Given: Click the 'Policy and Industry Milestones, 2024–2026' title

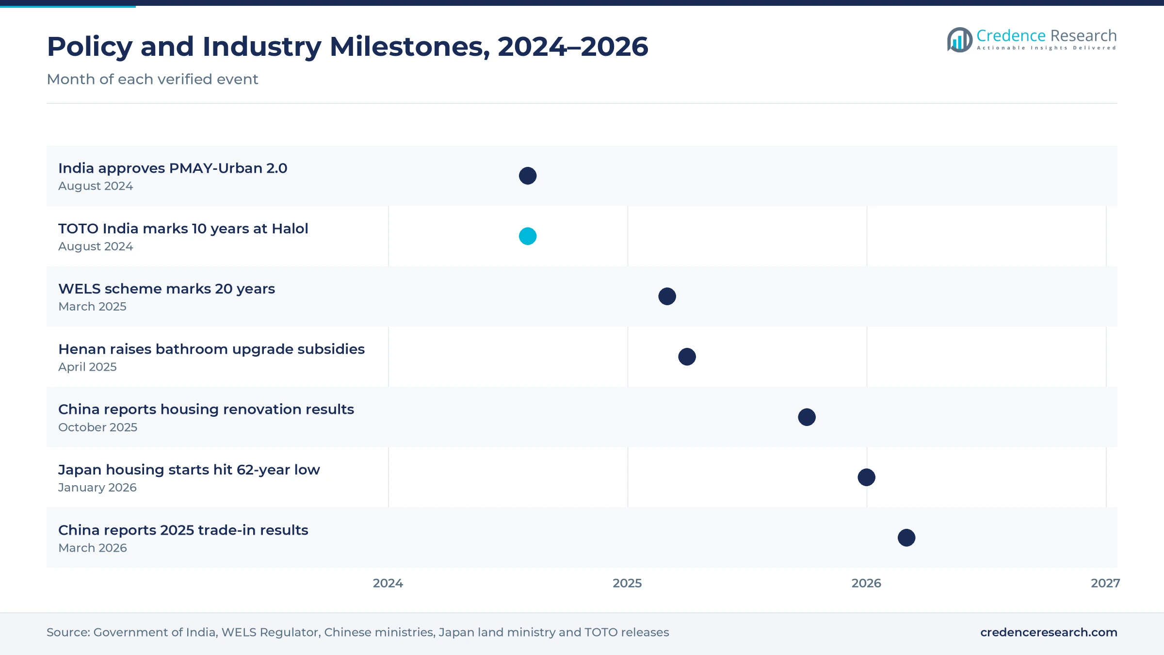Looking at the screenshot, I should [347, 47].
